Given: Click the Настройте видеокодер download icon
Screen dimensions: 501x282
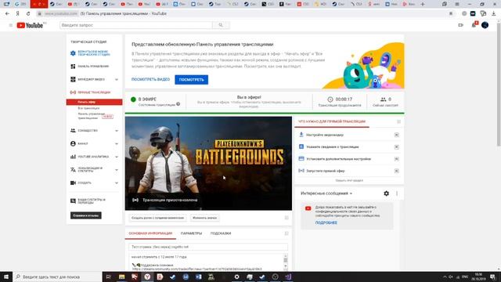Looking at the screenshot, I should pos(301,135).
